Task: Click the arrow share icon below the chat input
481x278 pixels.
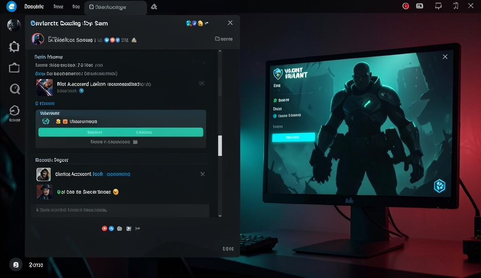Action: [138, 228]
